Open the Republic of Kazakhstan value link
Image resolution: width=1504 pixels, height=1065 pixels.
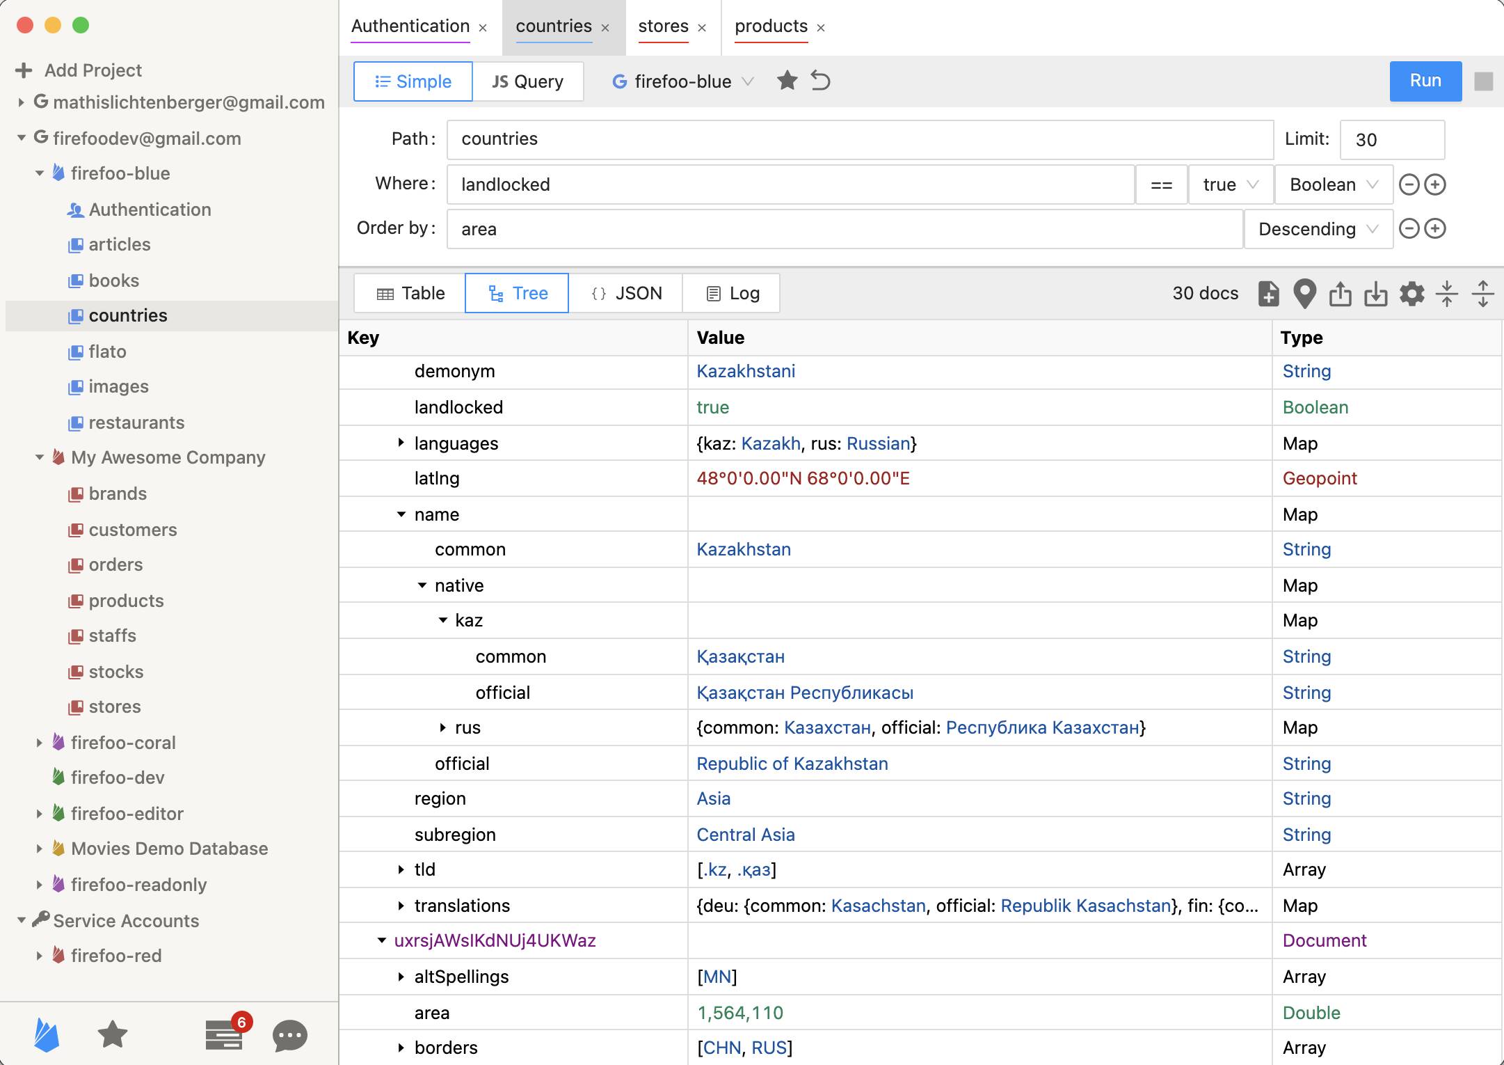792,764
